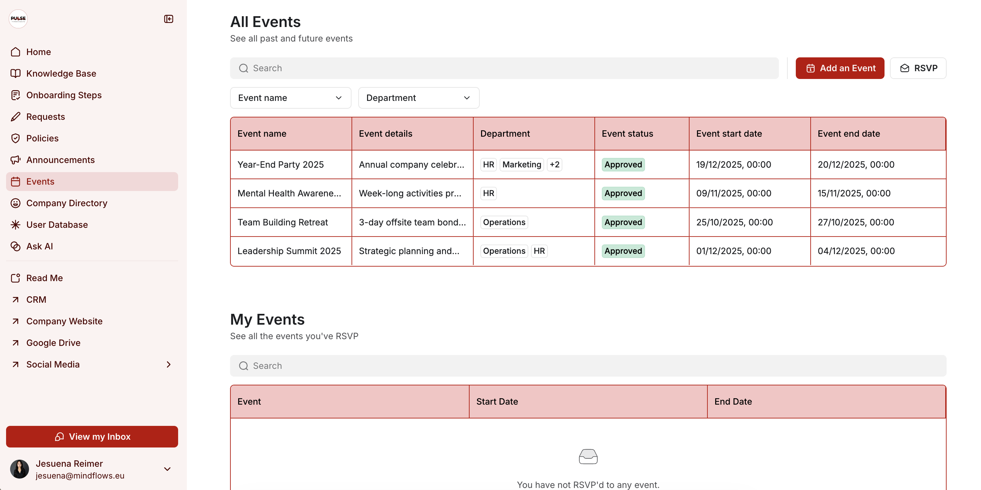Open the Company Directory smiley icon
This screenshot has height=490, width=981.
click(16, 203)
